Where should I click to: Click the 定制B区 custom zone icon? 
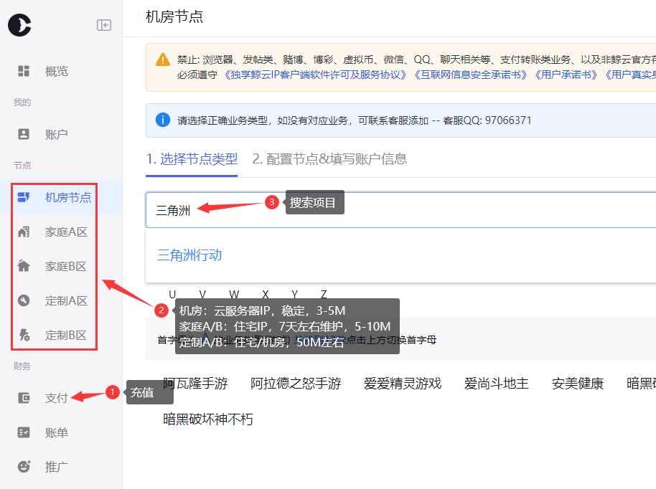[x=24, y=334]
